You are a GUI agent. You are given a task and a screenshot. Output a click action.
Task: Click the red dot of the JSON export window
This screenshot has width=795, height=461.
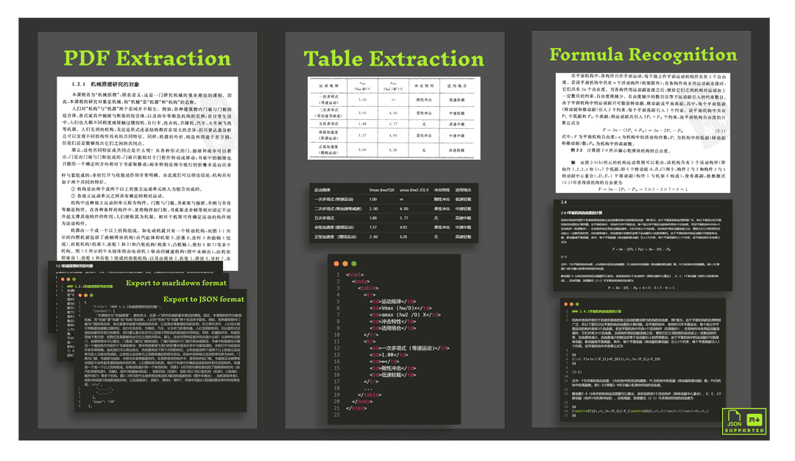pyautogui.click(x=81, y=295)
